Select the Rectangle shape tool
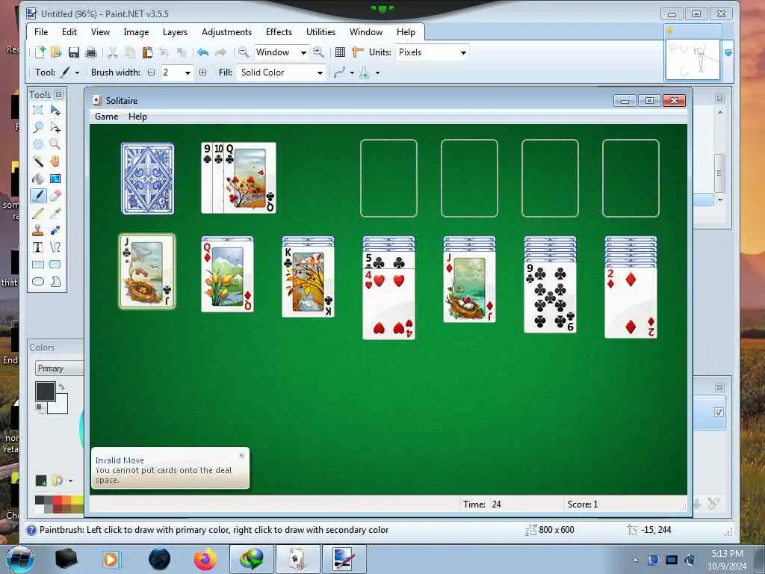Viewport: 765px width, 574px height. click(38, 265)
